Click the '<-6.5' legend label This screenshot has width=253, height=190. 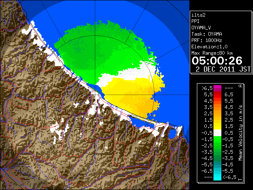coord(229,177)
